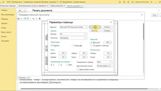This screenshot has width=161, height=91.
Task: Open notifications bell icon in title bar
Action: point(120,2)
